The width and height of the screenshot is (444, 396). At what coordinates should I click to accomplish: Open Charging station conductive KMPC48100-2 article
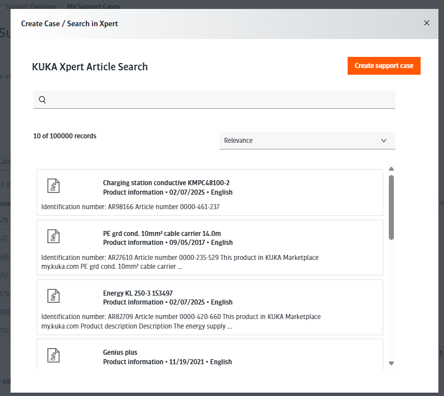point(166,183)
